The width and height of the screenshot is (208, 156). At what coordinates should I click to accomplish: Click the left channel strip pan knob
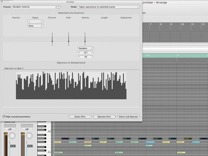(12, 136)
